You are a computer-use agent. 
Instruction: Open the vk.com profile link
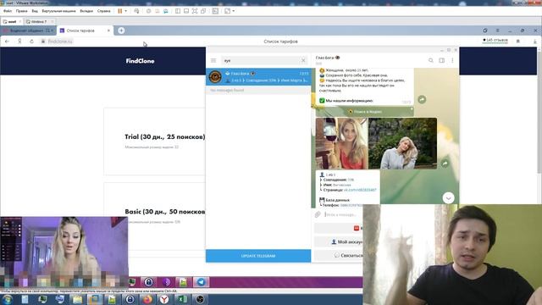[360, 190]
